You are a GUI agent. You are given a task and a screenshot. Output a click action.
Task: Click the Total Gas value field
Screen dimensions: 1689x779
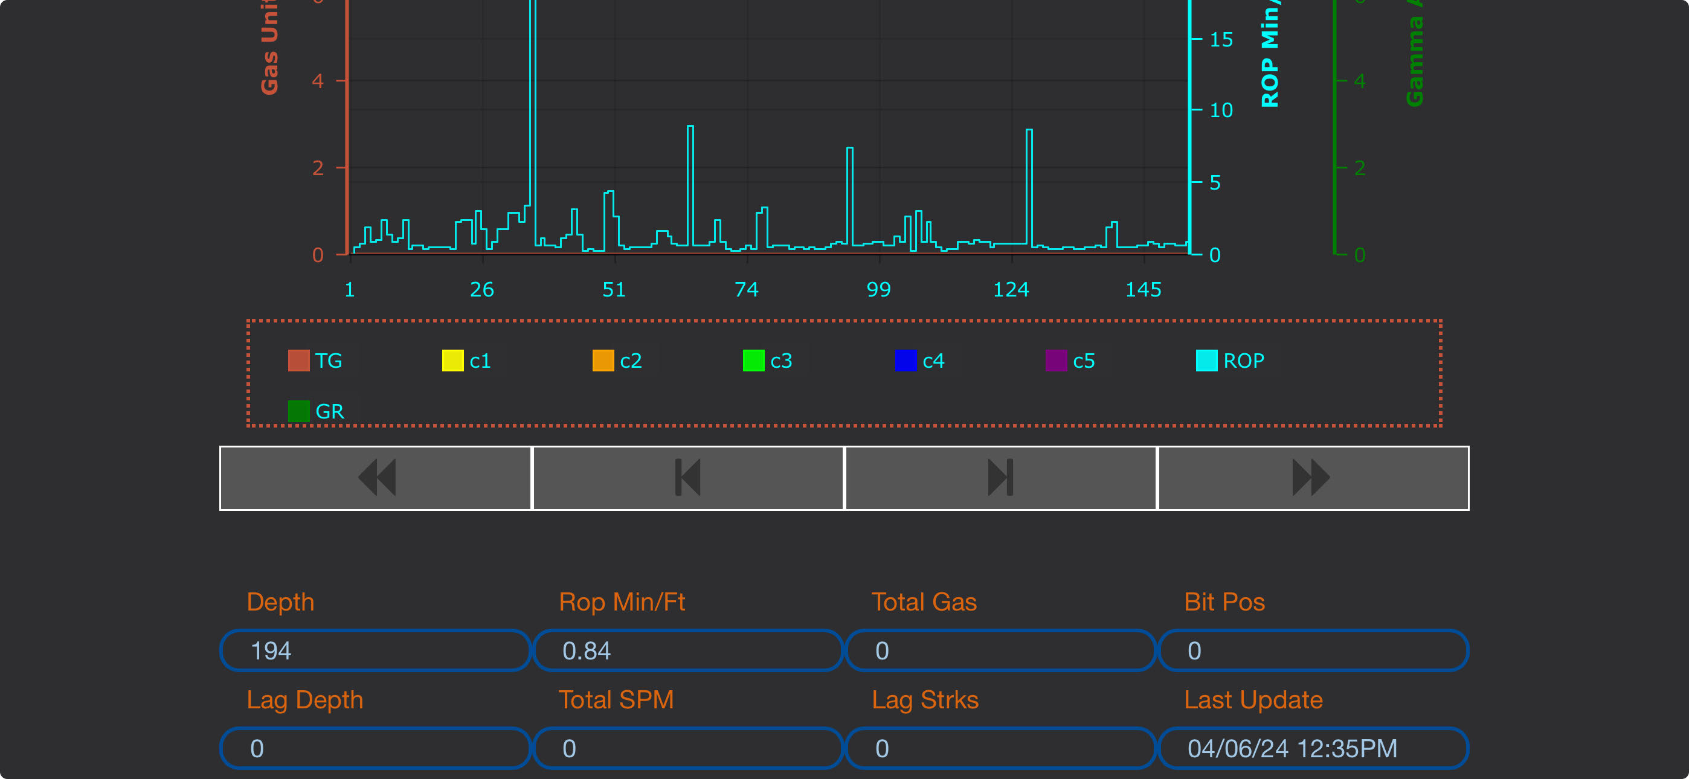[1000, 650]
